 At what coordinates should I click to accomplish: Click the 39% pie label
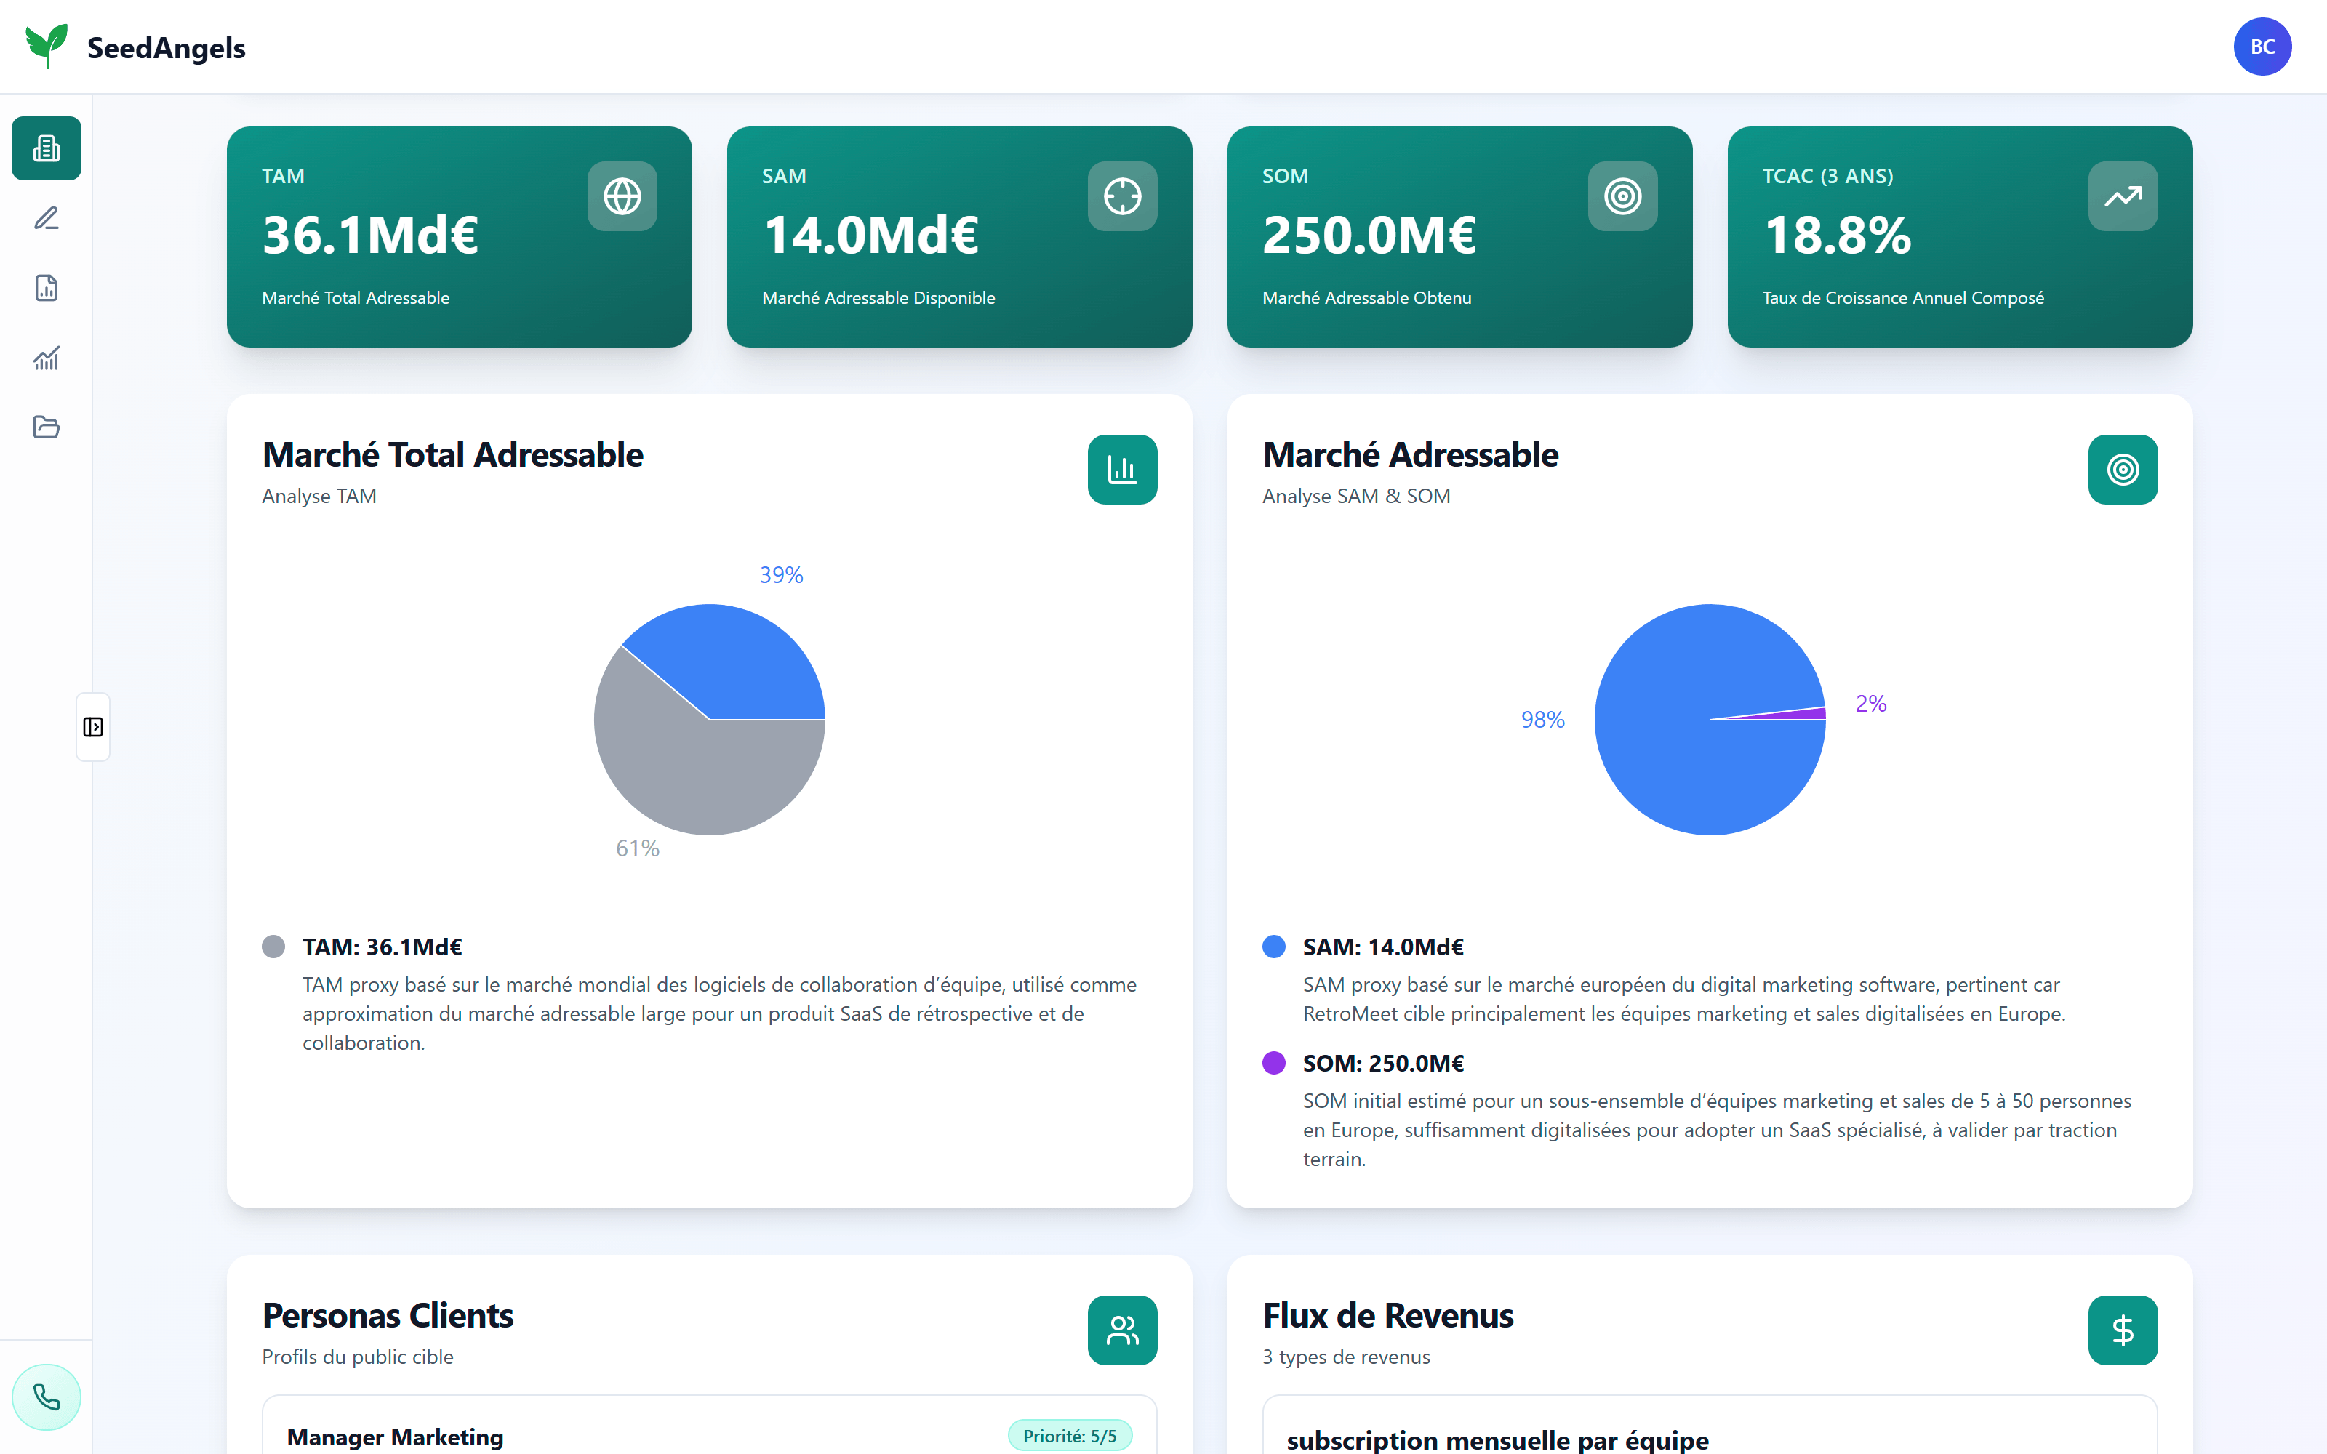[781, 575]
